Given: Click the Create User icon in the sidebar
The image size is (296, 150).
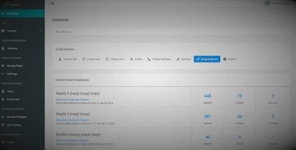Looking at the screenshot, I should click(3, 99).
